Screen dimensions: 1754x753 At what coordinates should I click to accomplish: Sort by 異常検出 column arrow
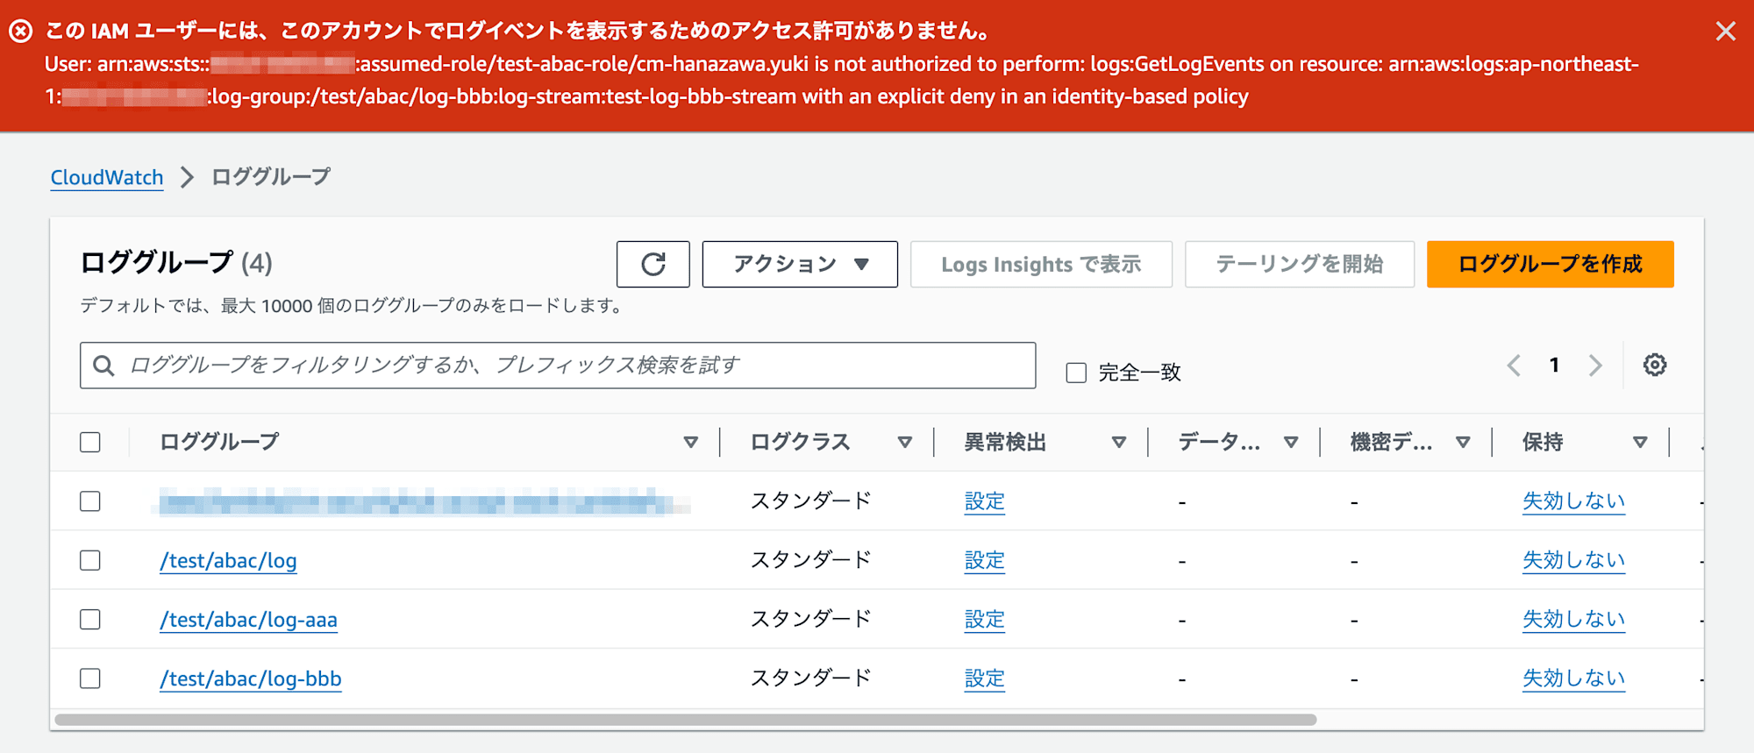click(x=1119, y=442)
